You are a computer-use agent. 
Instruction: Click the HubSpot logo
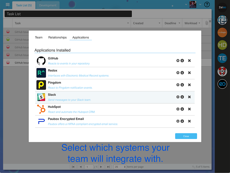click(41, 109)
